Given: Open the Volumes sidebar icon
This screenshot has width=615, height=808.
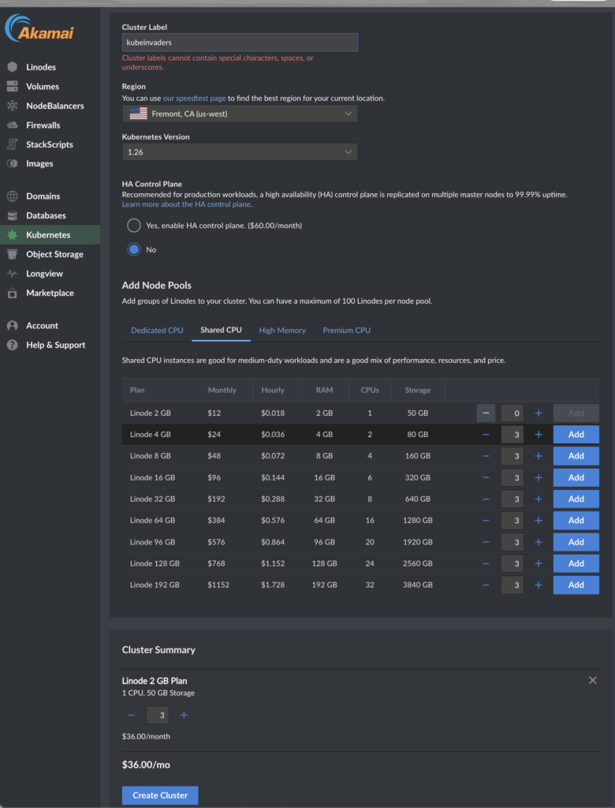Looking at the screenshot, I should (13, 86).
